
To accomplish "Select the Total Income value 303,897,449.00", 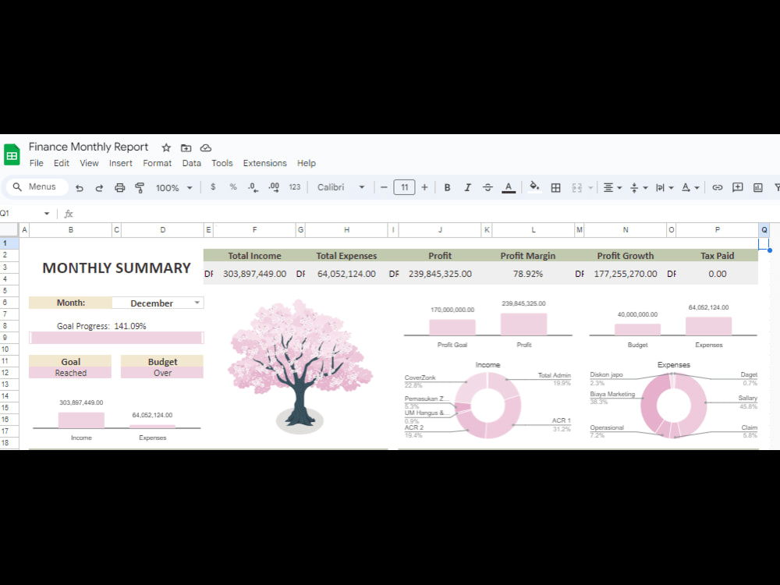I will 254,274.
